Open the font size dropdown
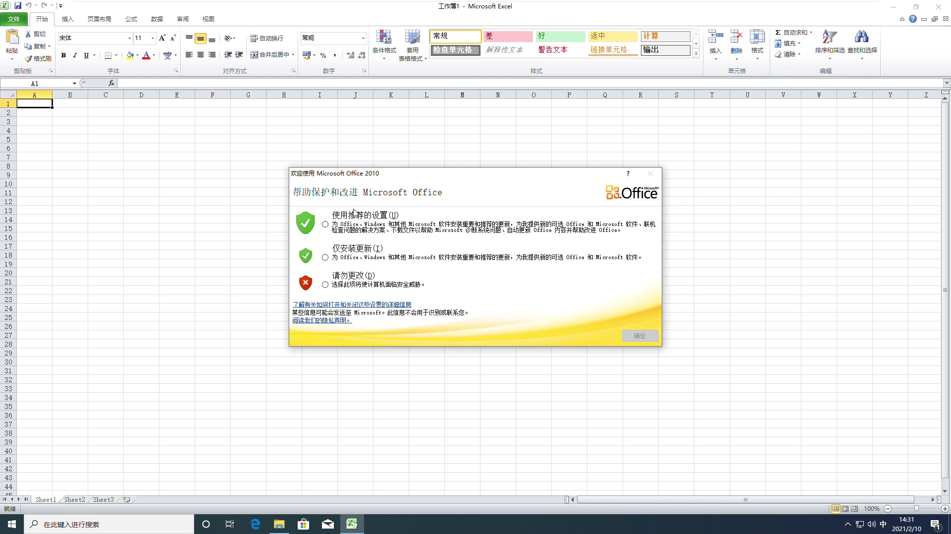This screenshot has height=534, width=951. (151, 38)
